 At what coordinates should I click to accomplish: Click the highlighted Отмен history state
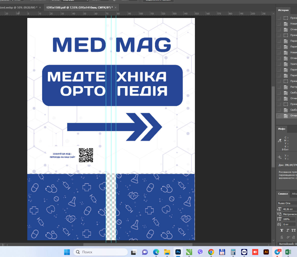click(x=286, y=116)
